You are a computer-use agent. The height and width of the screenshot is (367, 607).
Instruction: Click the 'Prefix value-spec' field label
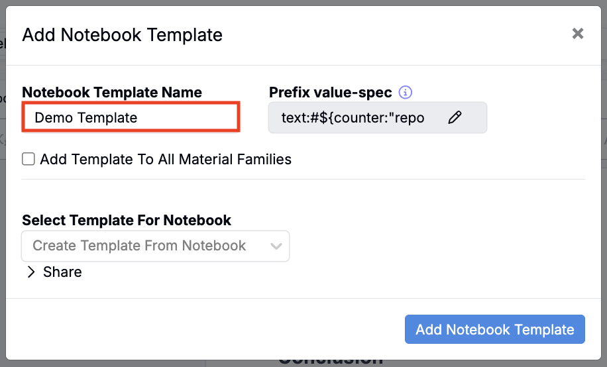tap(331, 93)
